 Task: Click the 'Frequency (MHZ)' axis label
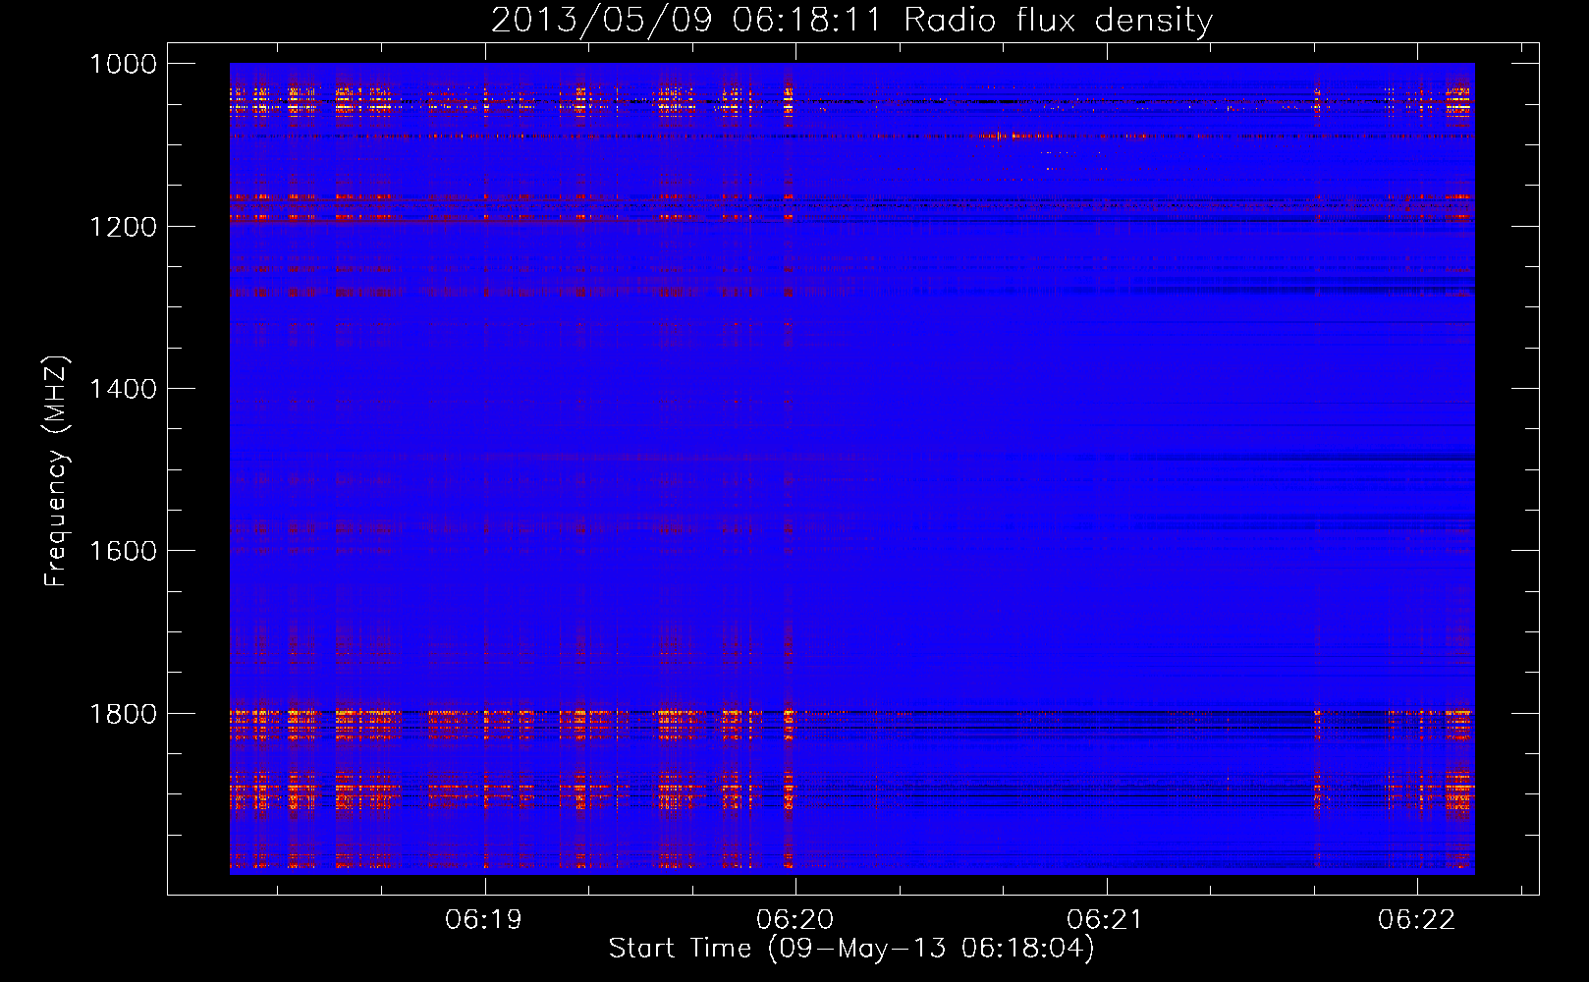[x=56, y=471]
